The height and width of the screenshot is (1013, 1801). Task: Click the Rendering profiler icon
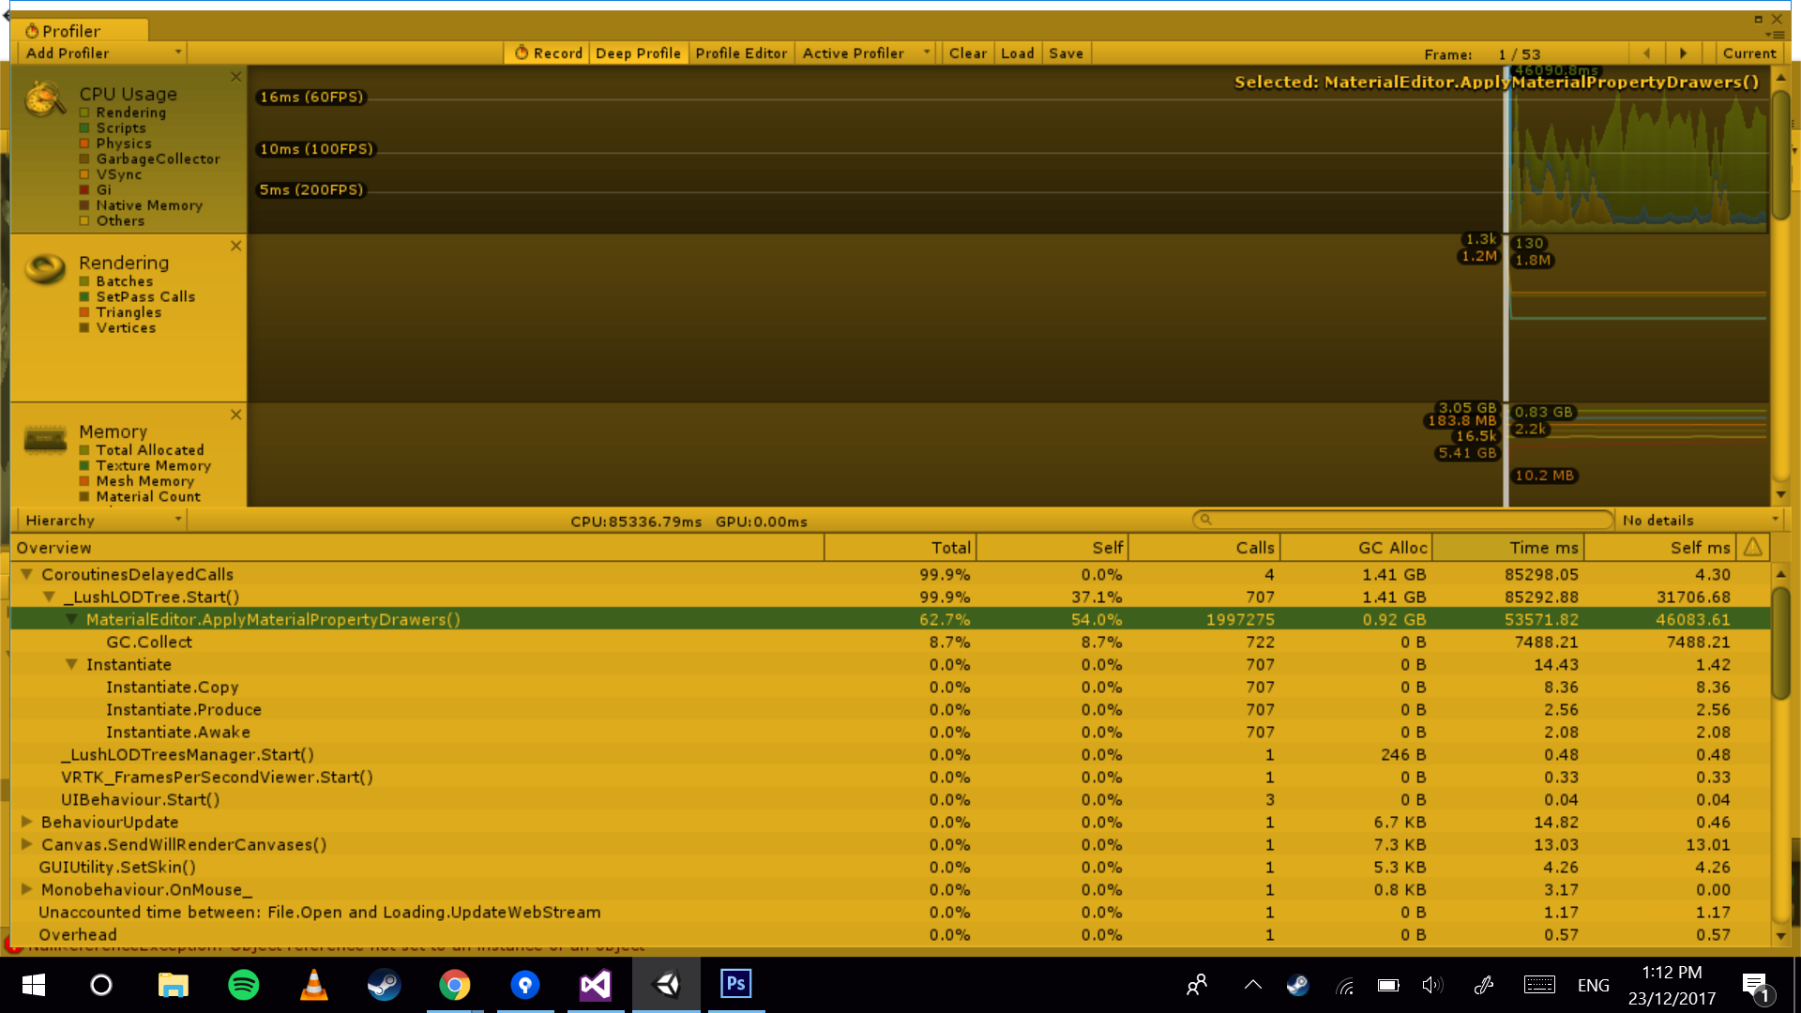click(x=44, y=269)
